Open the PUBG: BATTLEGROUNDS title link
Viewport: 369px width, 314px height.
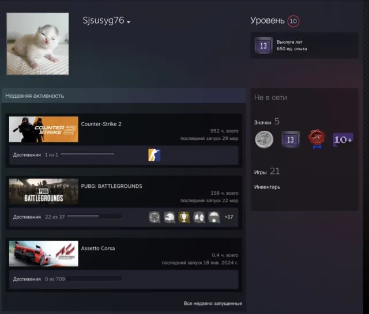click(x=111, y=186)
